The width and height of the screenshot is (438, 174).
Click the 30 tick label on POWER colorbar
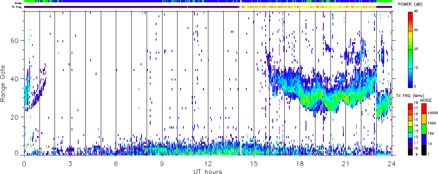pos(417,31)
